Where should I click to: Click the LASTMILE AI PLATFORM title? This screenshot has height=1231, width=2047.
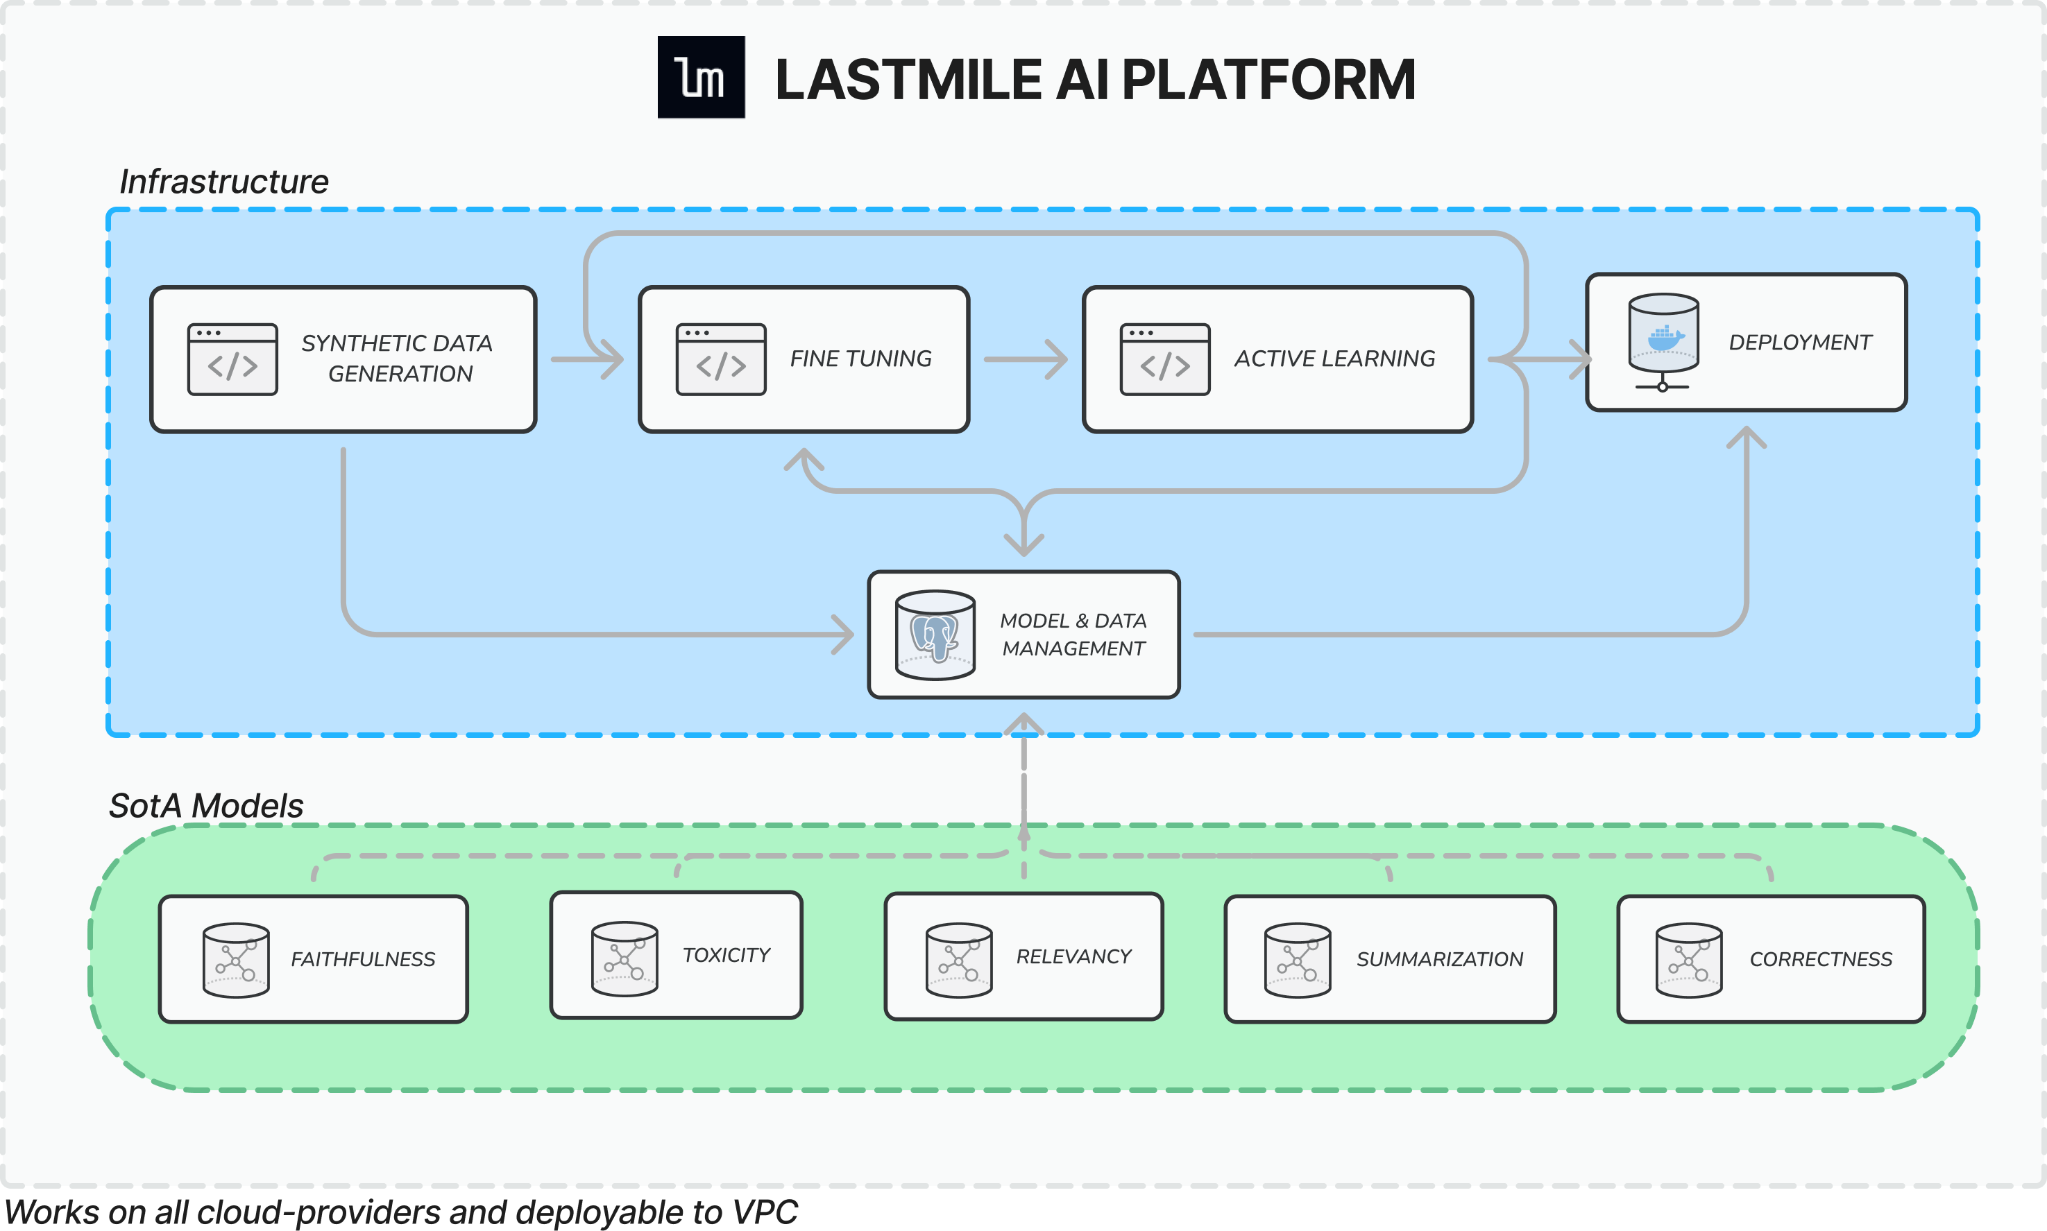coord(1095,80)
